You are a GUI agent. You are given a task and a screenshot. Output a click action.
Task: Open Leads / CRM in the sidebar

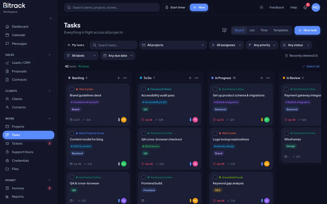[28, 63]
